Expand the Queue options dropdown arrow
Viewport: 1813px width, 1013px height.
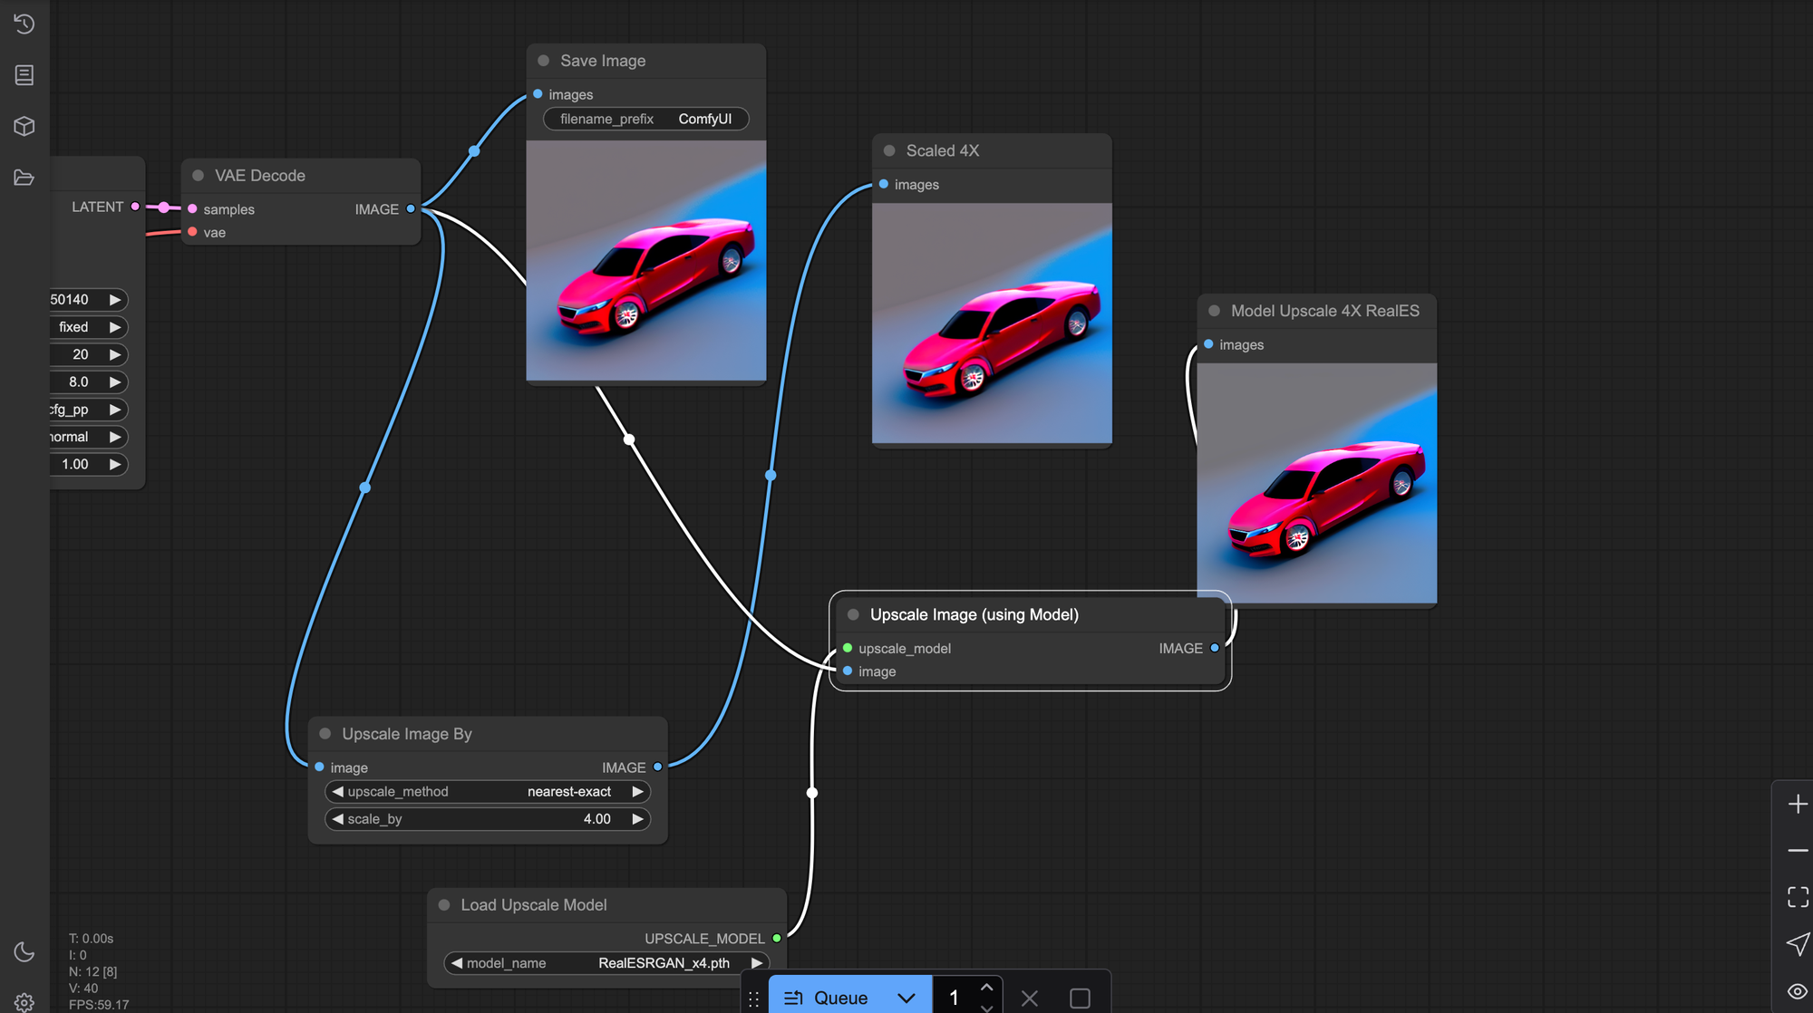point(906,998)
